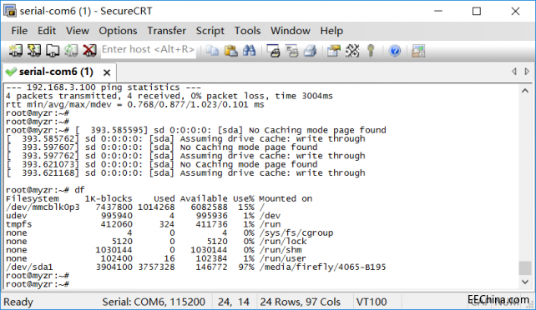Open the Window menu
The image size is (536, 310).
coord(291,31)
